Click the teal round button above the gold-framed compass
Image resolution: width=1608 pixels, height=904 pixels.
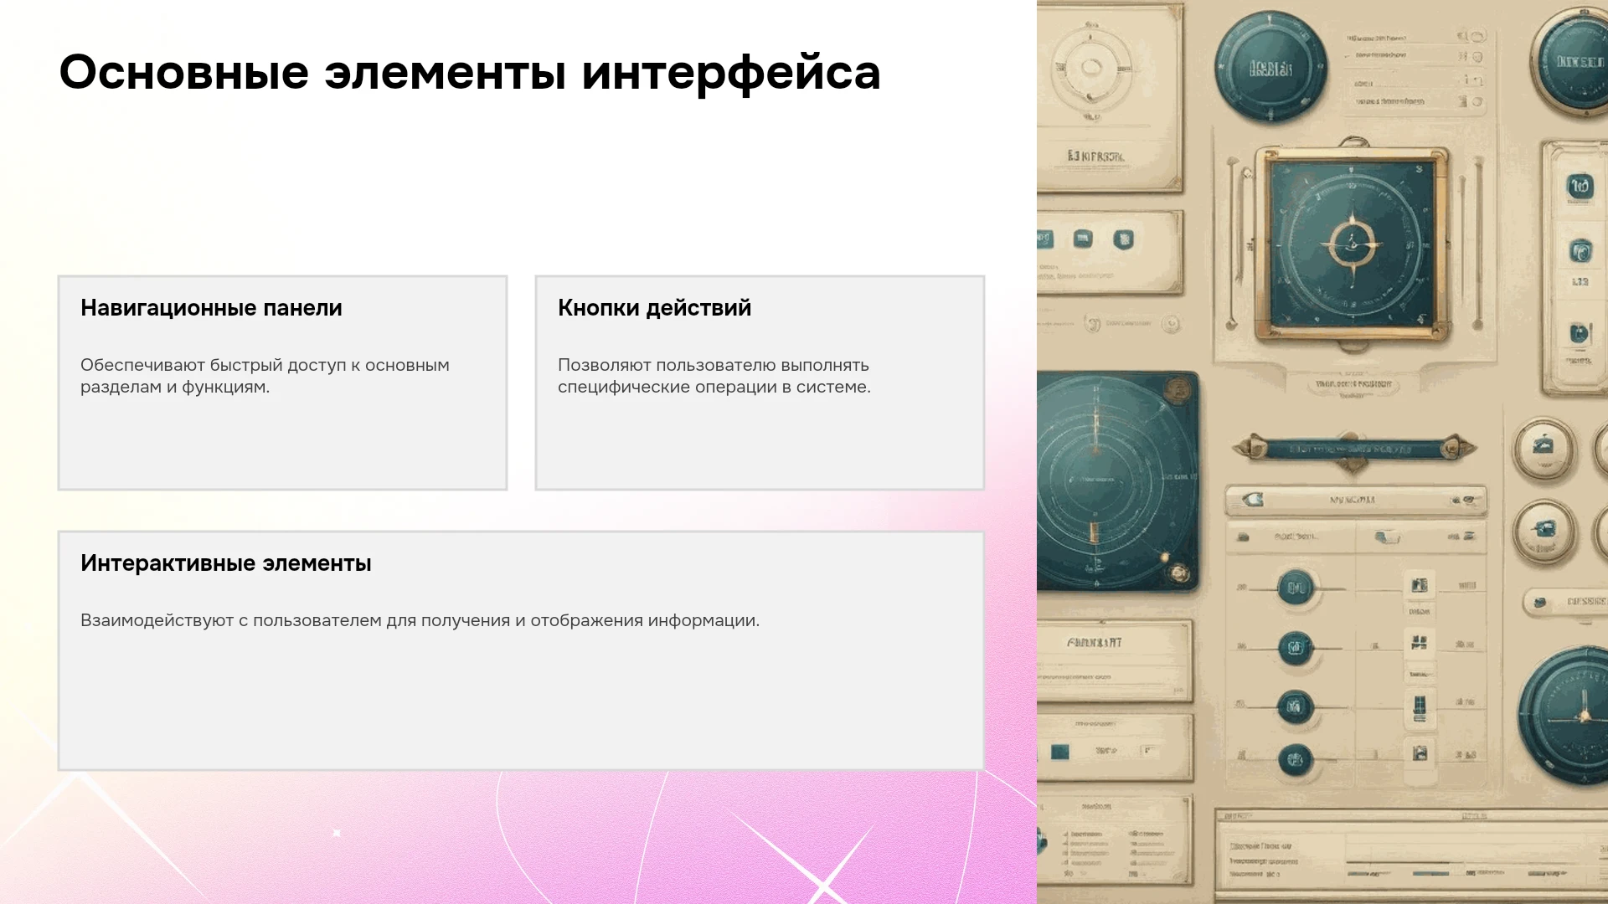pyautogui.click(x=1270, y=68)
